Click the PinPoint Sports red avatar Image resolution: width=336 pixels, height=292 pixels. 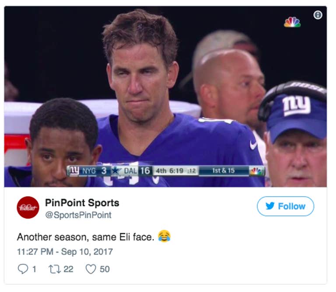point(28,208)
